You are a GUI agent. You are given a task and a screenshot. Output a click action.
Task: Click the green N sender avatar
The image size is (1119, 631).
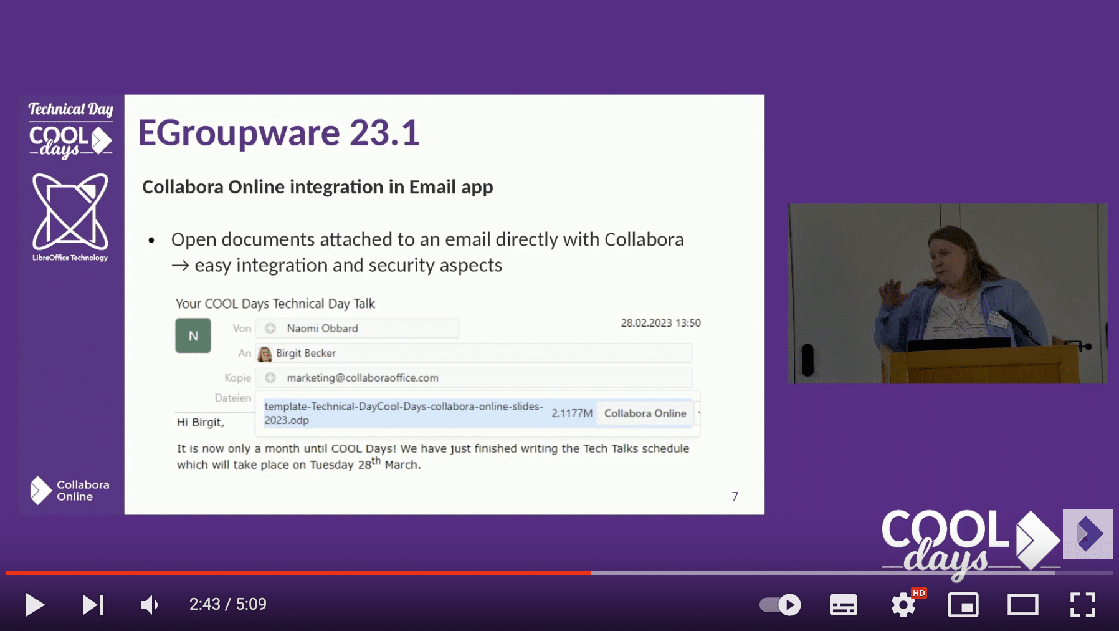(x=193, y=335)
